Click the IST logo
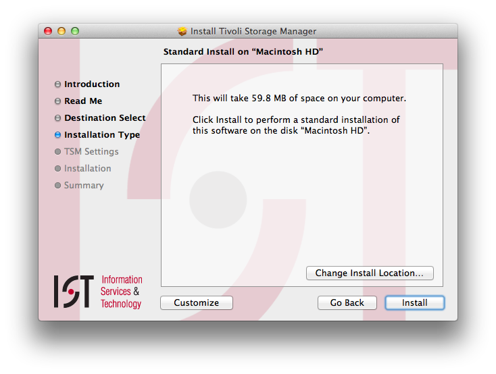 (x=74, y=291)
